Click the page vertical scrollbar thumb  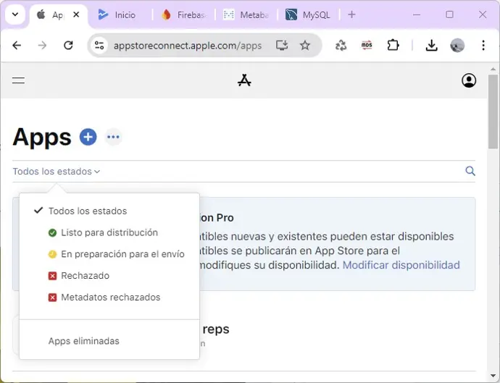tap(493, 111)
